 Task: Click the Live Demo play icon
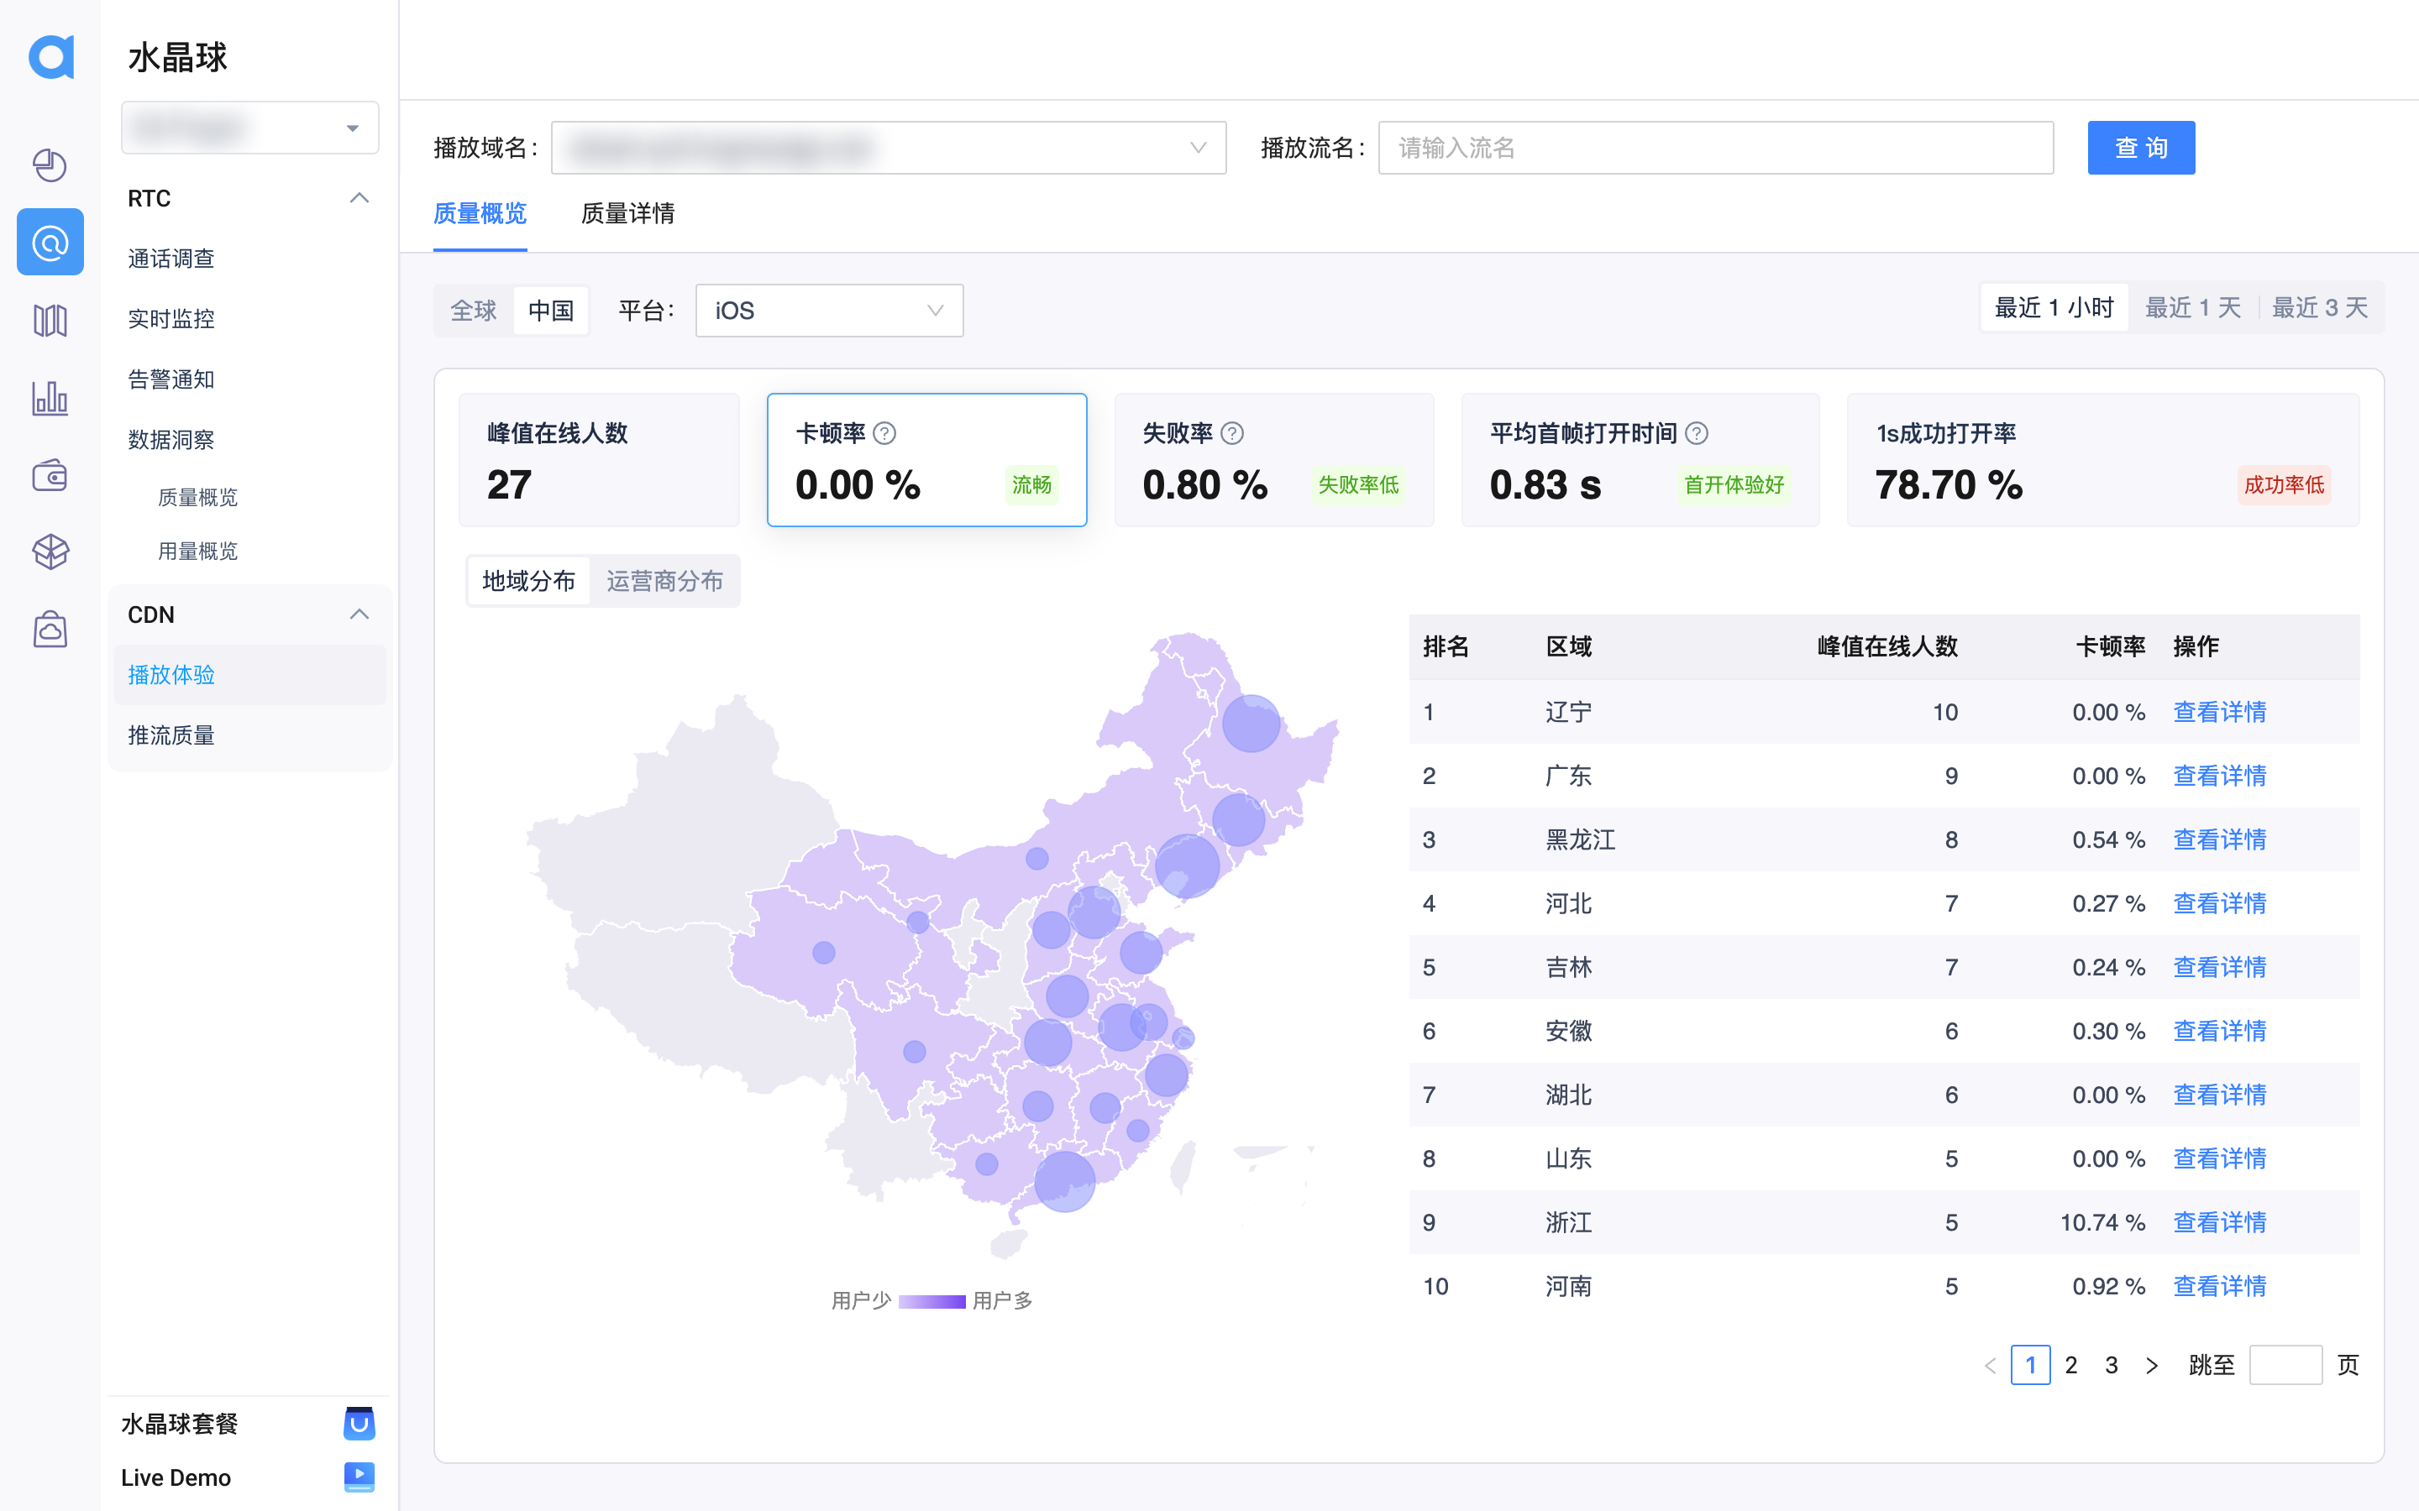tap(359, 1476)
